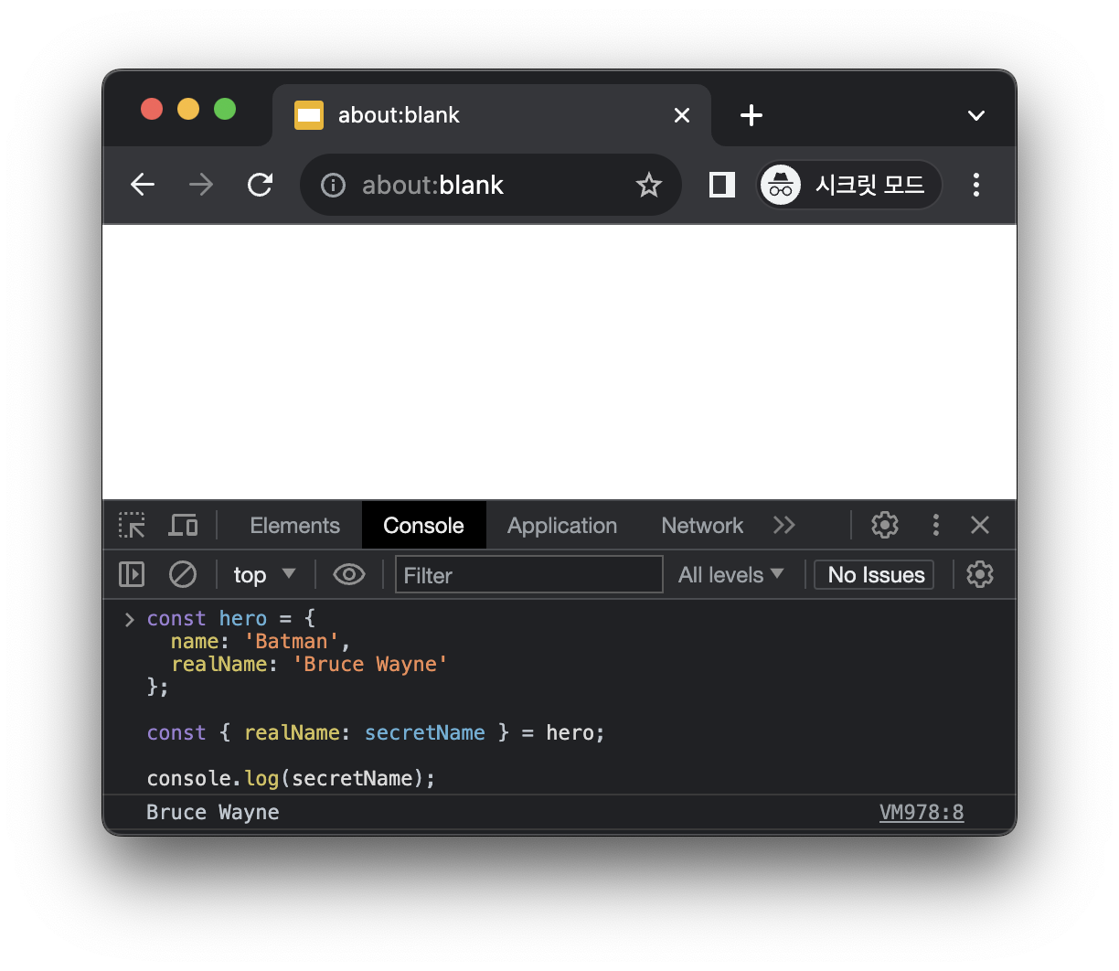Select the about:blank browser tab
The width and height of the screenshot is (1119, 971).
coord(492,115)
